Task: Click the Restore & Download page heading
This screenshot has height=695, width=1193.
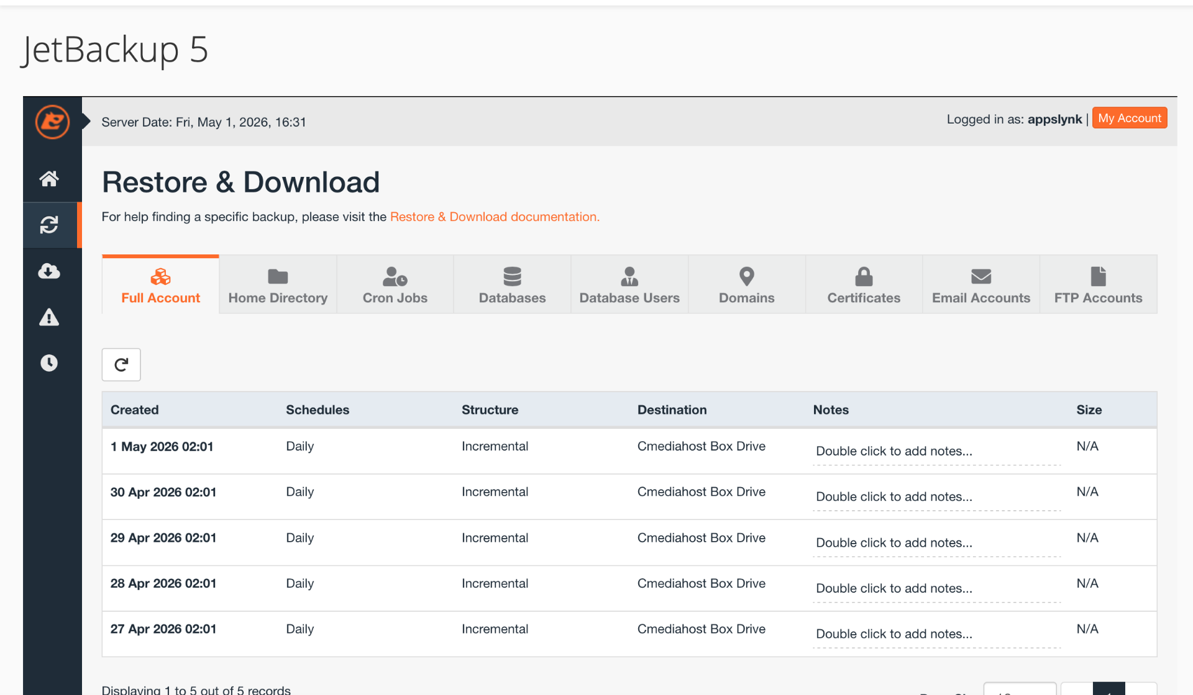Action: (x=240, y=182)
